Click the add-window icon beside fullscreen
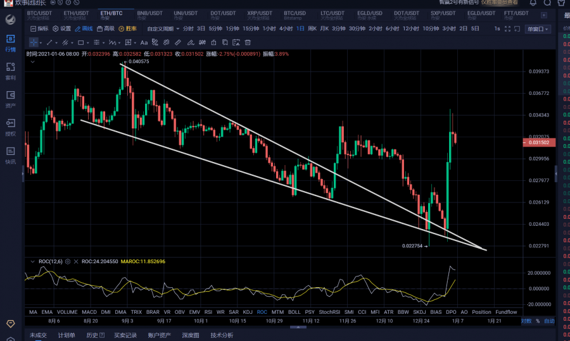This screenshot has width=570, height=341. click(517, 28)
